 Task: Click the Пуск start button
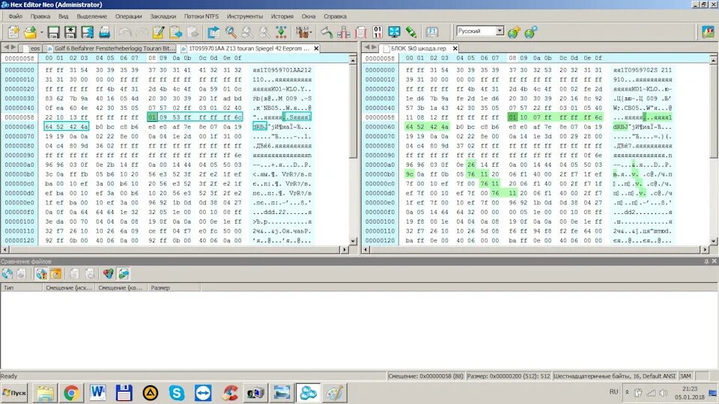click(14, 393)
